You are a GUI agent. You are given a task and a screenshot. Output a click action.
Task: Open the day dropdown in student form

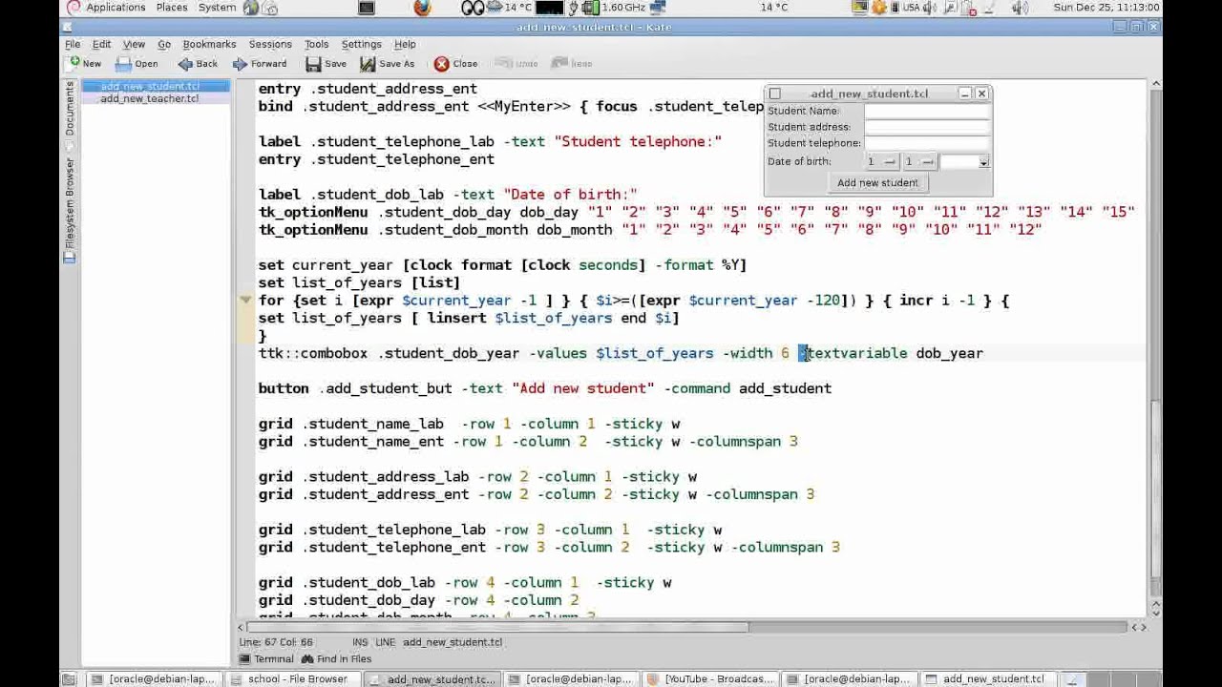[x=881, y=161]
